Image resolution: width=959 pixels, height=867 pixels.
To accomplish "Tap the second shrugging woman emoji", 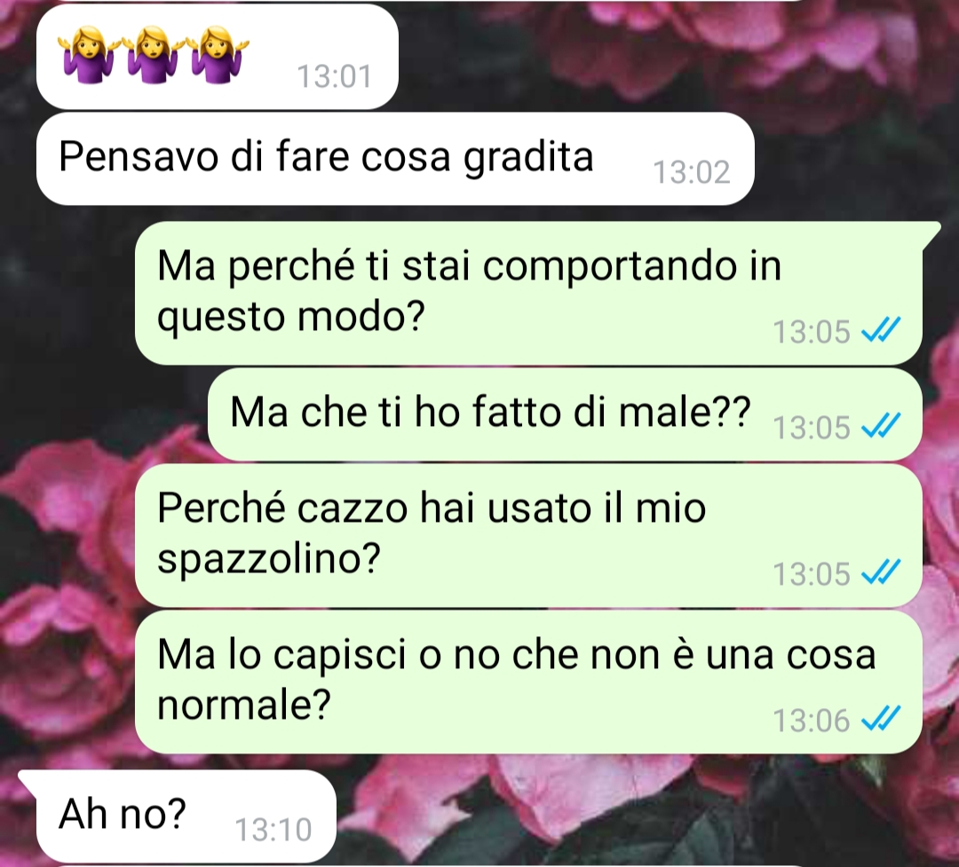I will (x=151, y=54).
